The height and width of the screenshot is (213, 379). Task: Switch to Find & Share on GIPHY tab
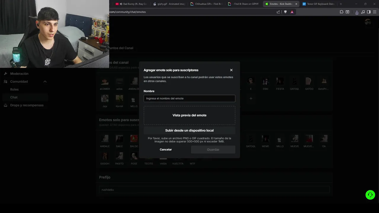coord(244,4)
